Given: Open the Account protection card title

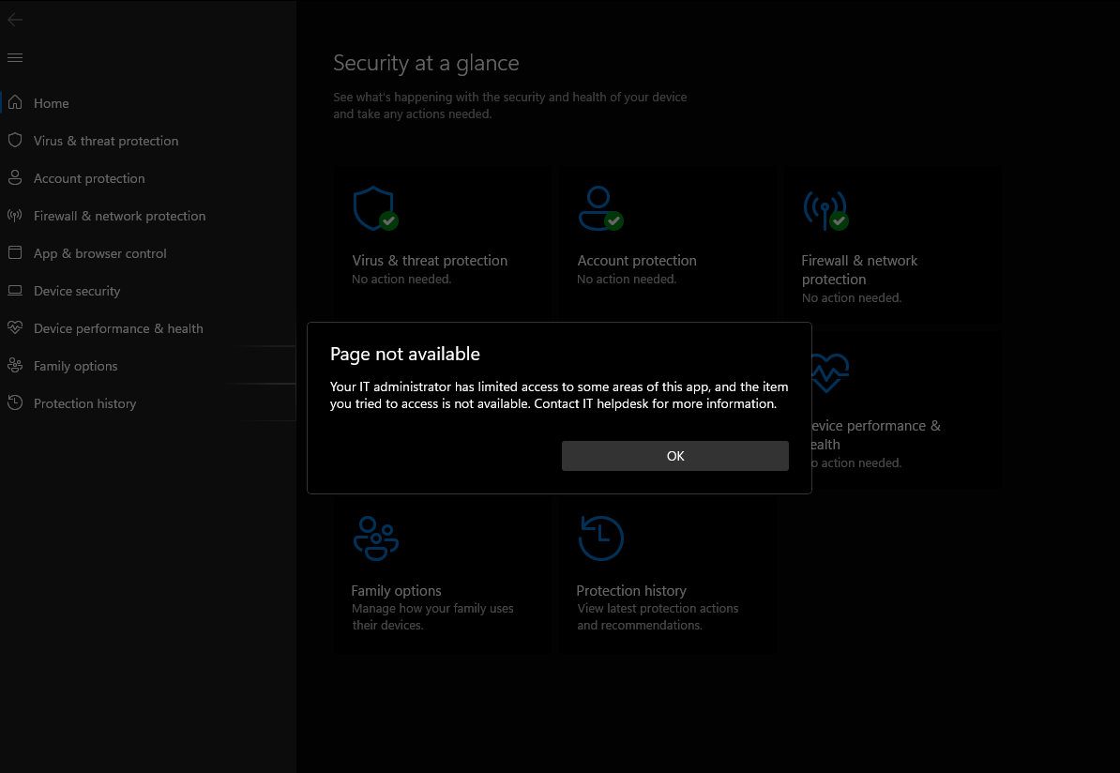Looking at the screenshot, I should click(x=636, y=261).
